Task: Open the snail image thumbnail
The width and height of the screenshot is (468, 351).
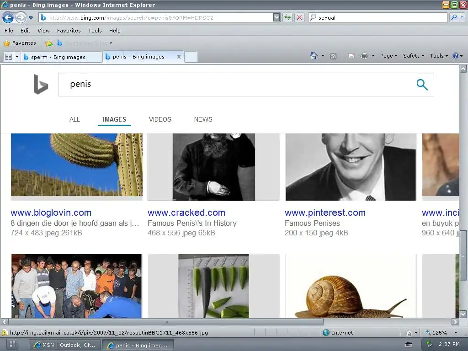Action: pyautogui.click(x=351, y=286)
